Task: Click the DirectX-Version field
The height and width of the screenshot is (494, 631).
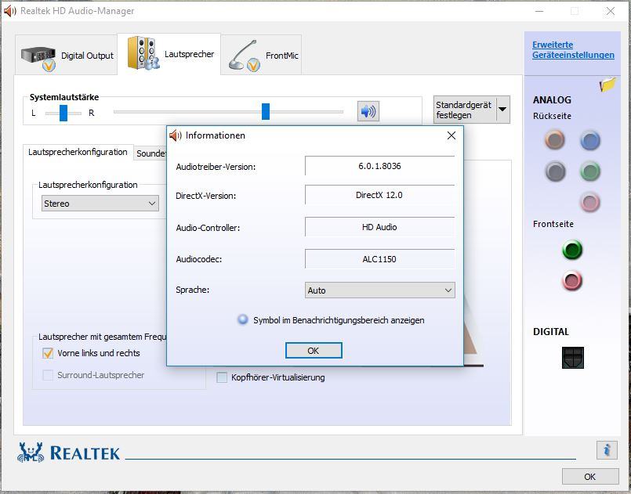Action: point(380,195)
